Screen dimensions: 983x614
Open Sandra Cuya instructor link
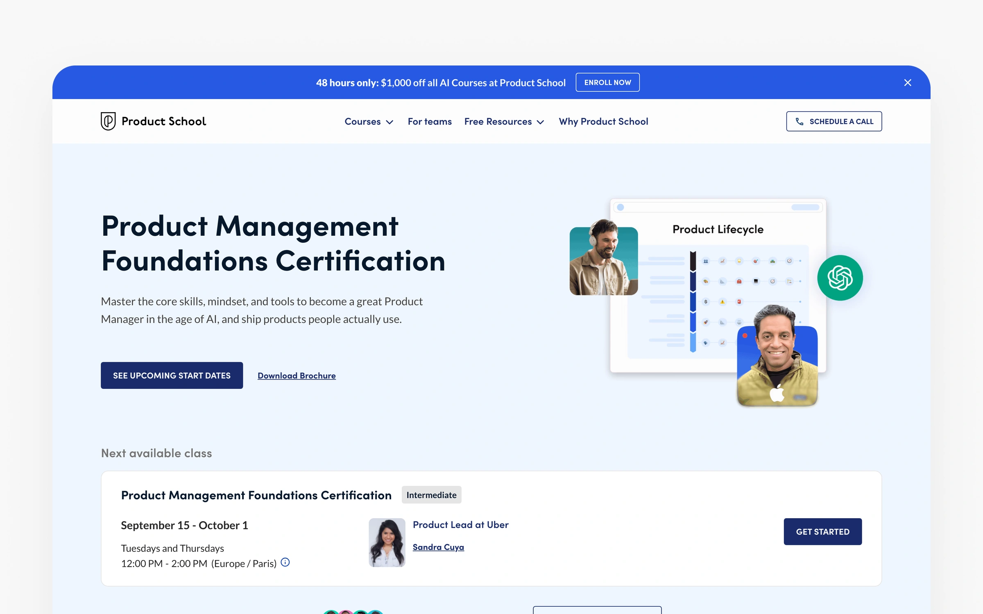pos(438,547)
